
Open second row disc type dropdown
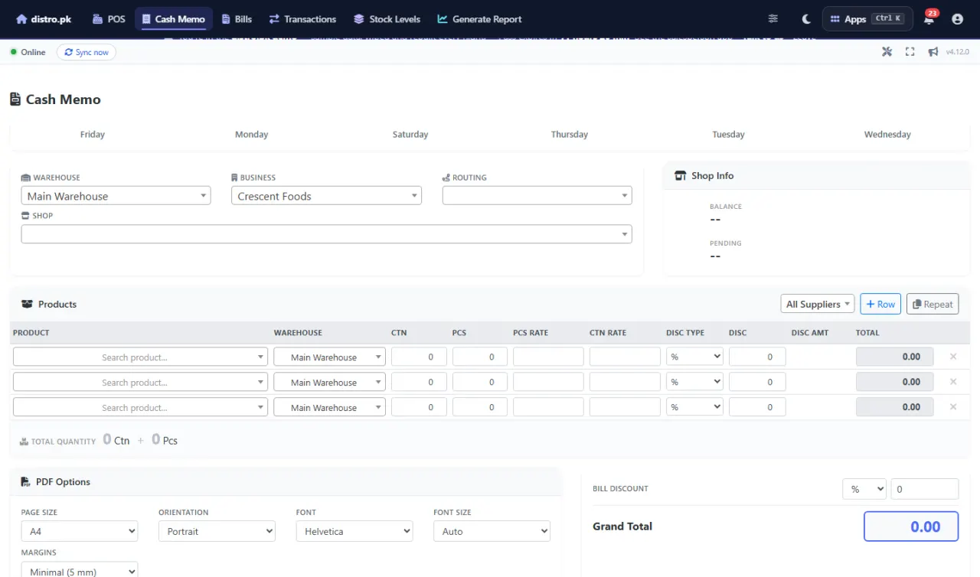[x=694, y=382]
